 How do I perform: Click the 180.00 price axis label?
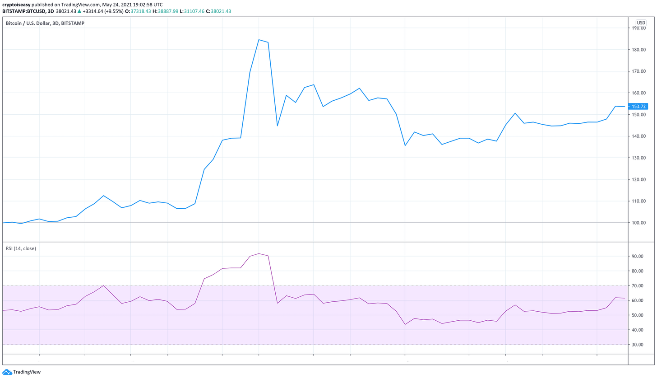639,50
